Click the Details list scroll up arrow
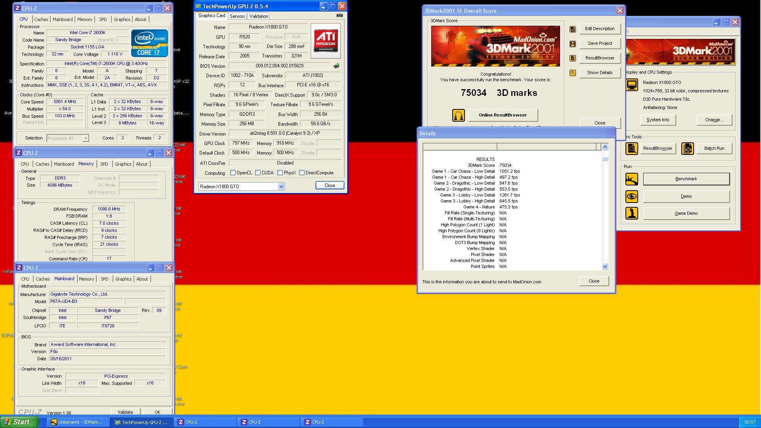Viewport: 761px width, 428px height. pyautogui.click(x=605, y=147)
